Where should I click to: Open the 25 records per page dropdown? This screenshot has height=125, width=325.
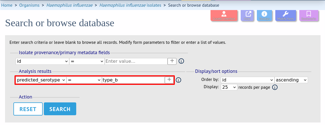pos(229,87)
